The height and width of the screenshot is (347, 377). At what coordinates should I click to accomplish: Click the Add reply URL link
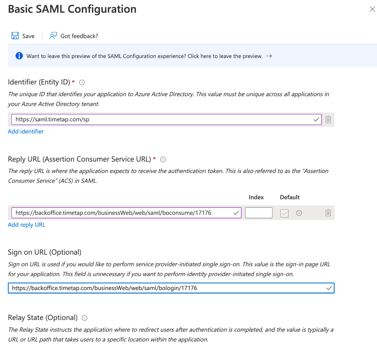(x=26, y=225)
